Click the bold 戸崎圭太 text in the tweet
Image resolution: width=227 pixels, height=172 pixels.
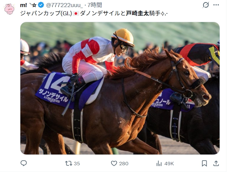(137, 14)
